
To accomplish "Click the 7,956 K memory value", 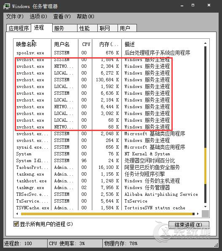I will 110,187.
